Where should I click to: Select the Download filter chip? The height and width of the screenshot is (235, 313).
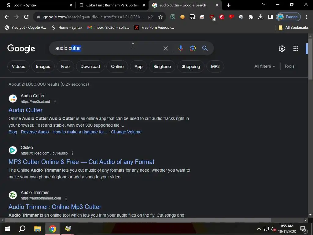pos(90,66)
